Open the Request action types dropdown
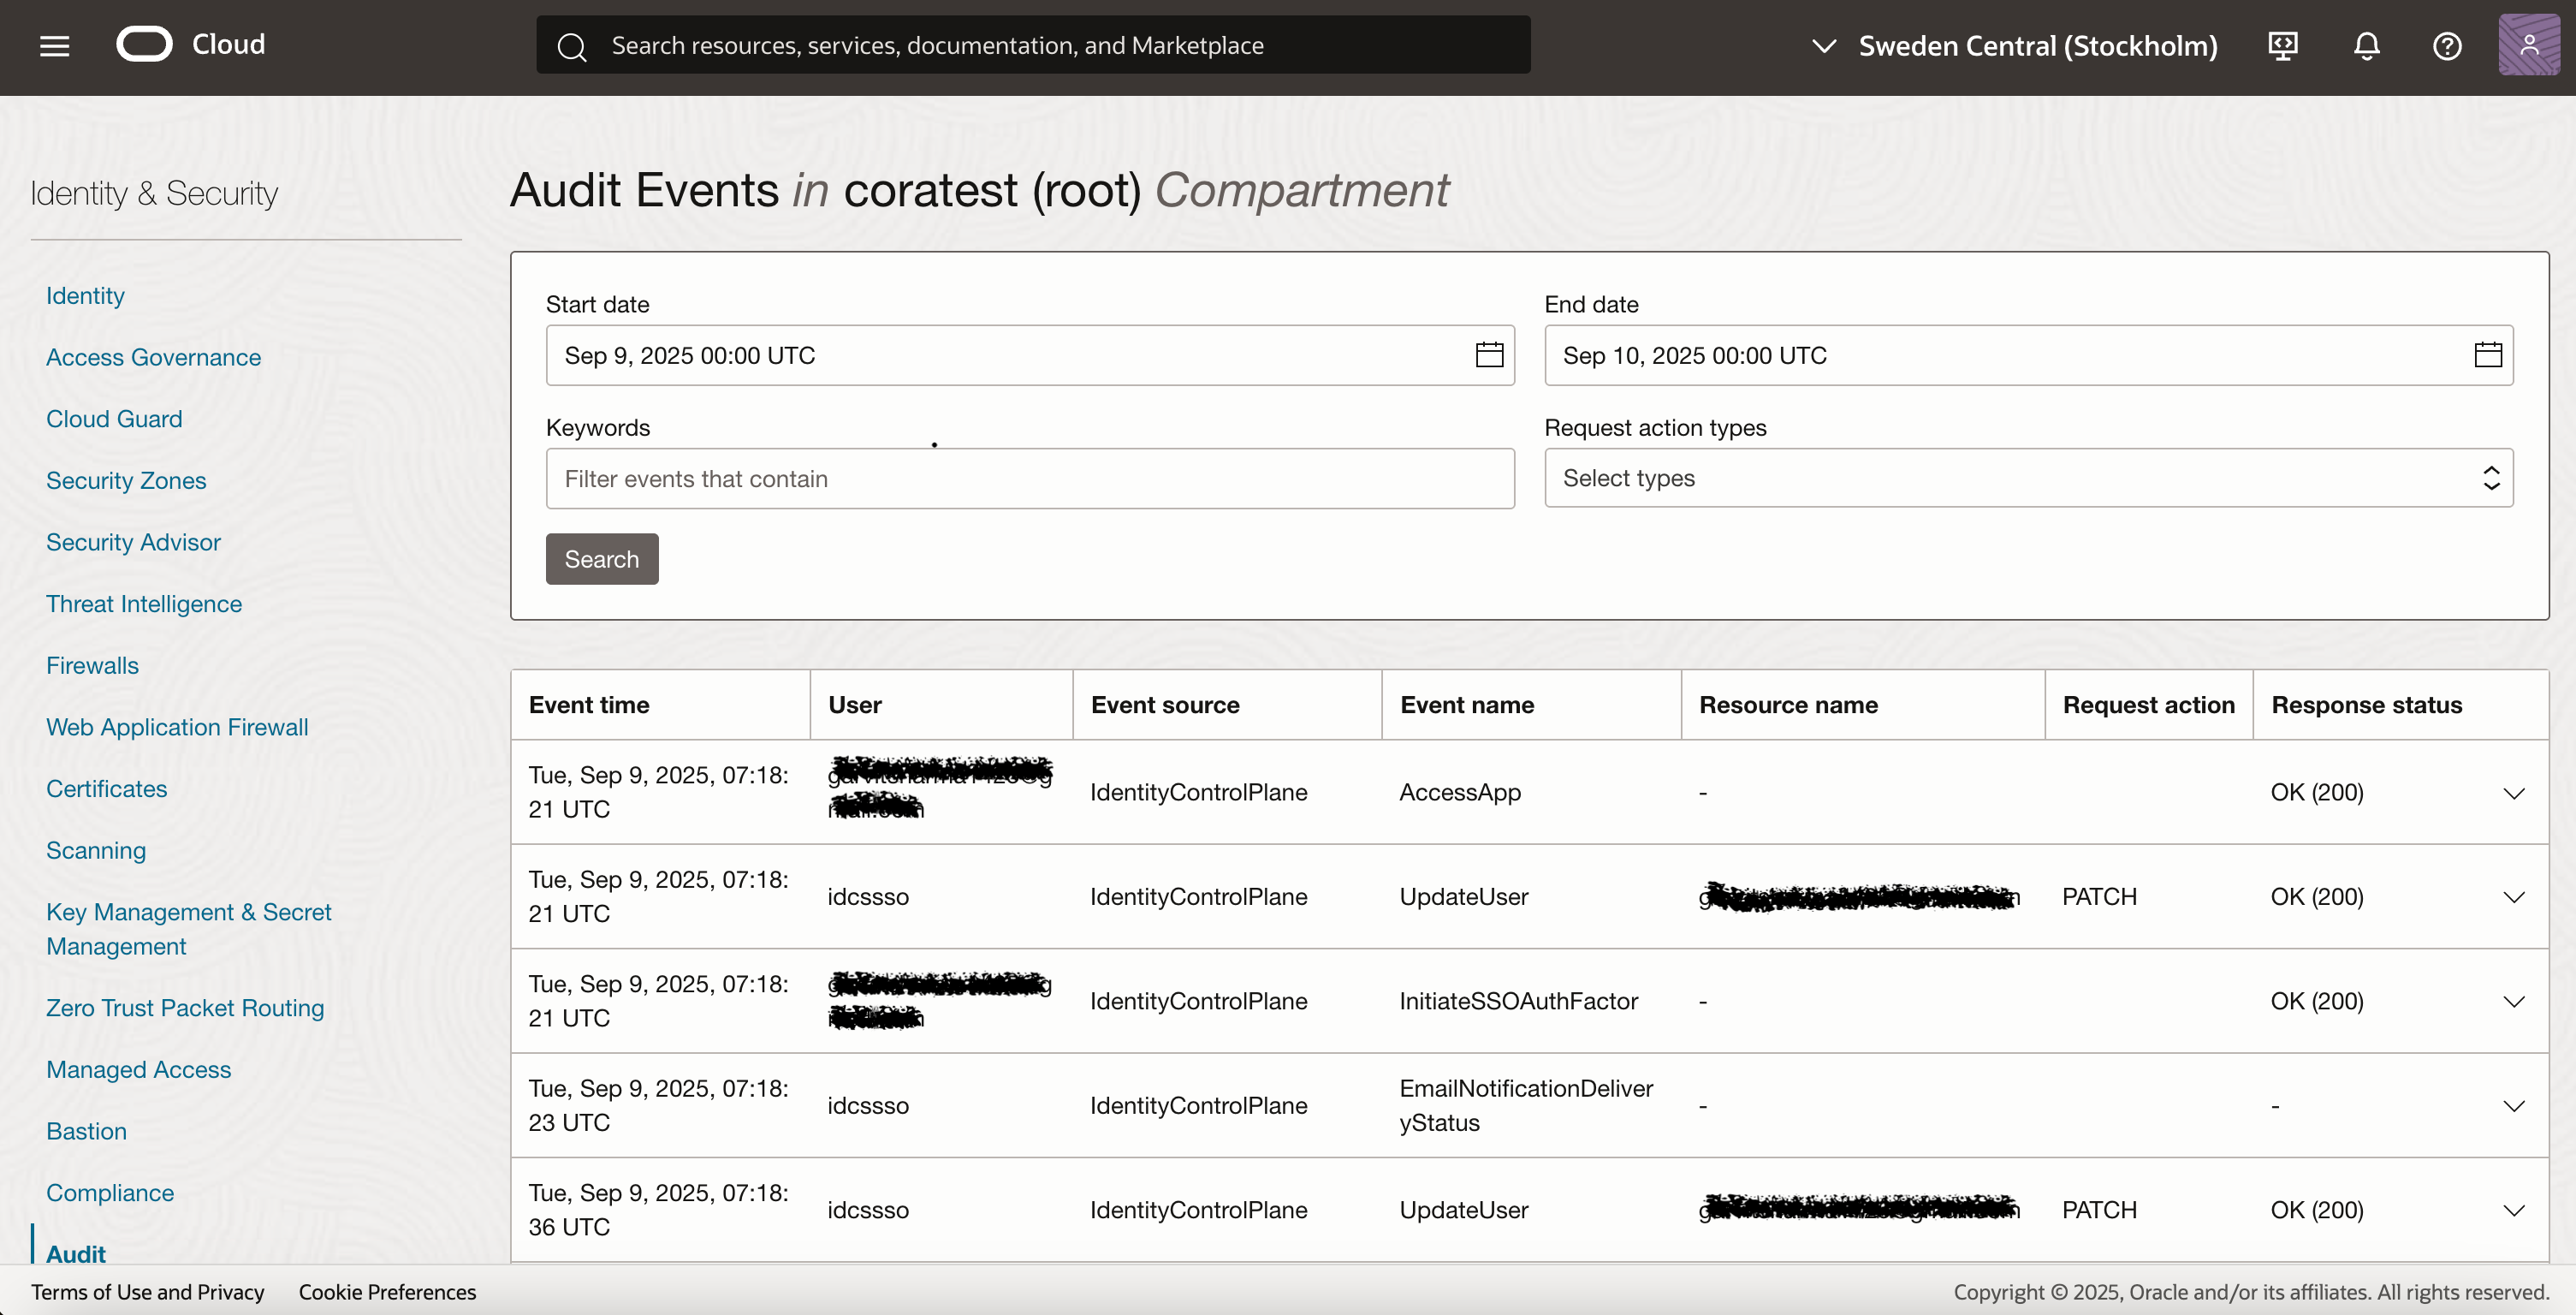 [2028, 478]
